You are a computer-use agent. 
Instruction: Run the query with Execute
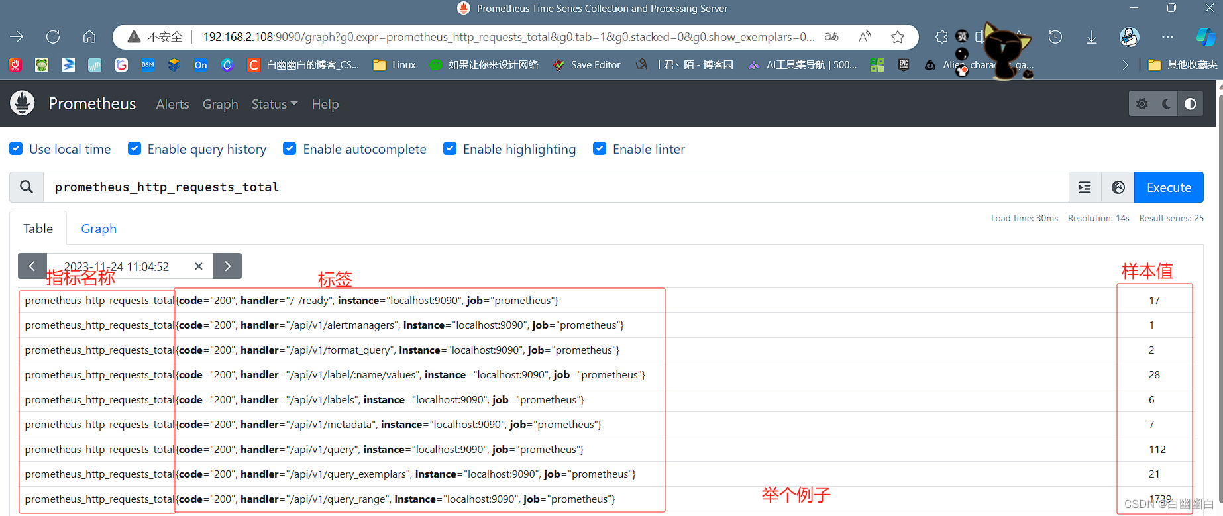tap(1169, 187)
